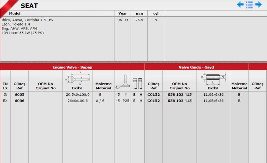Go to previous page with left arrow
Viewport: 267px width, 163px height.
(x=240, y=4)
